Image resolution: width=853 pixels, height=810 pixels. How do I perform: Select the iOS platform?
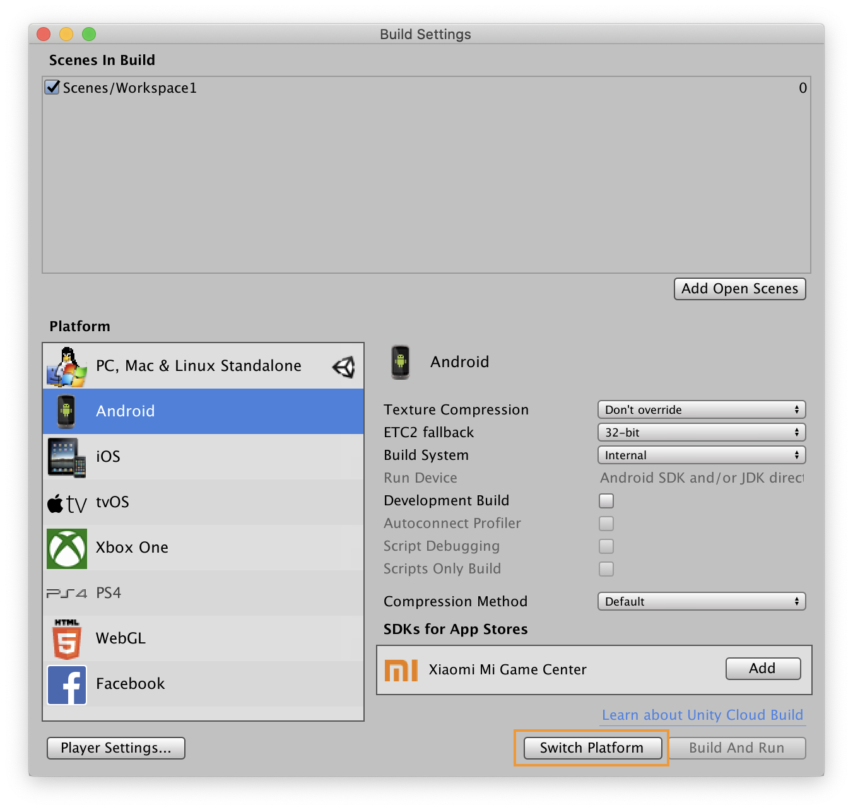pos(203,457)
